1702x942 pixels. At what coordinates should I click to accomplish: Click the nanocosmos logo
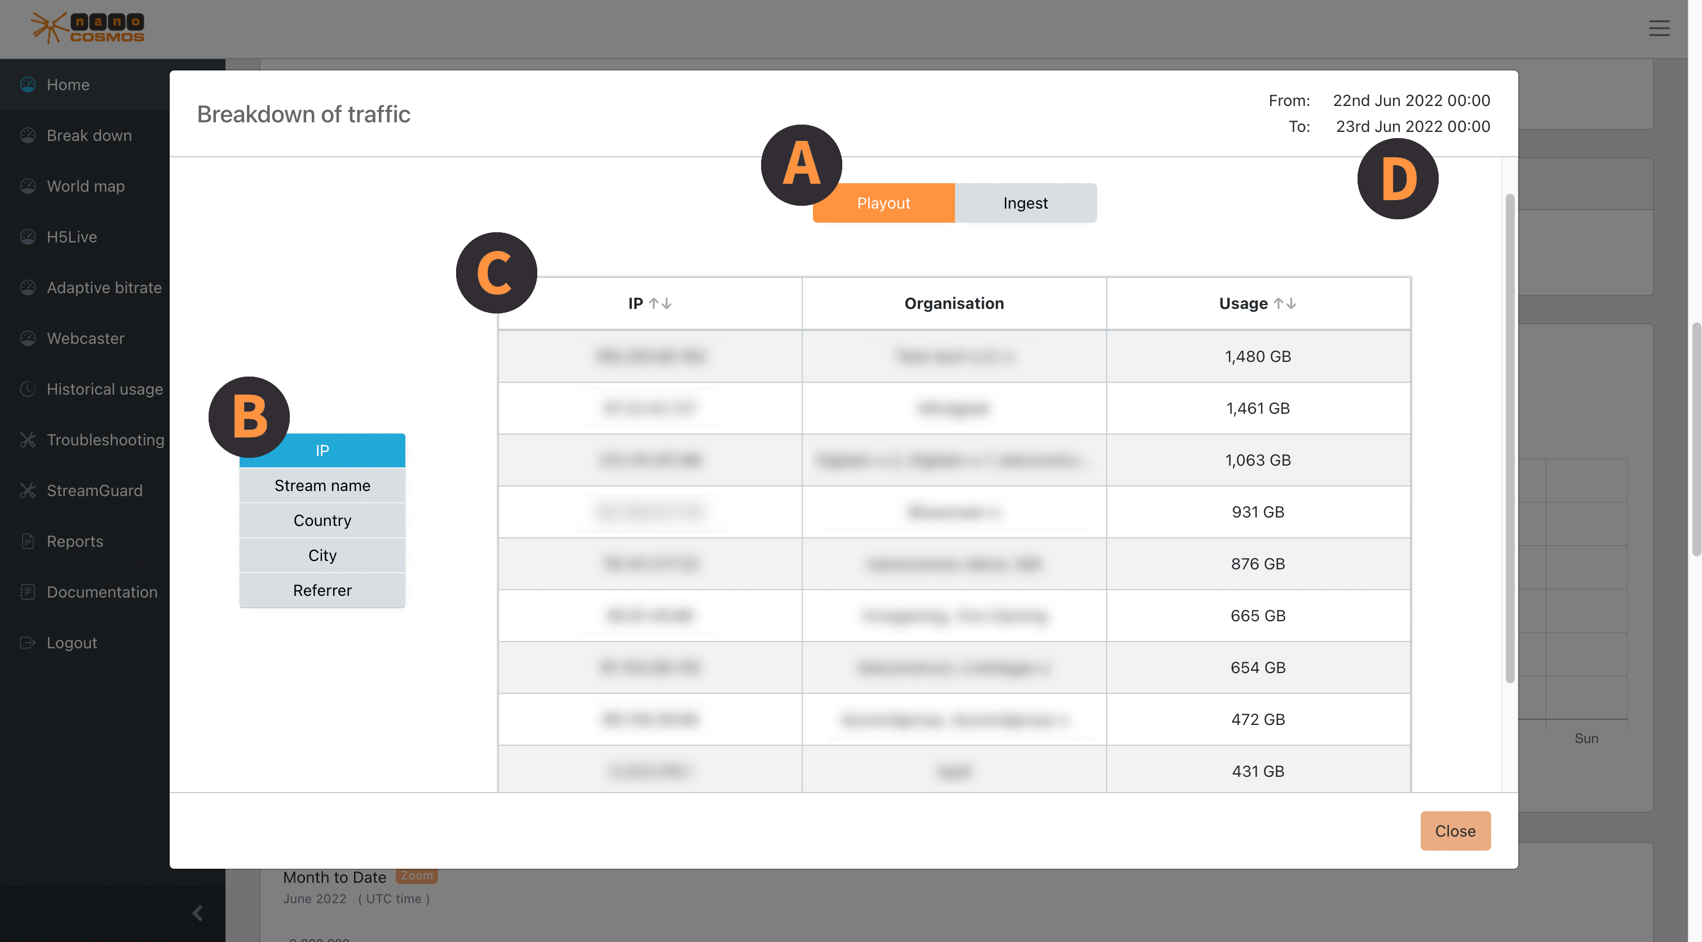coord(87,28)
